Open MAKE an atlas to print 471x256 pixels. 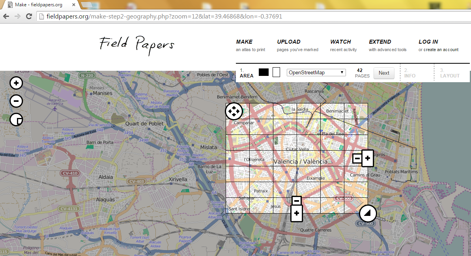click(250, 46)
